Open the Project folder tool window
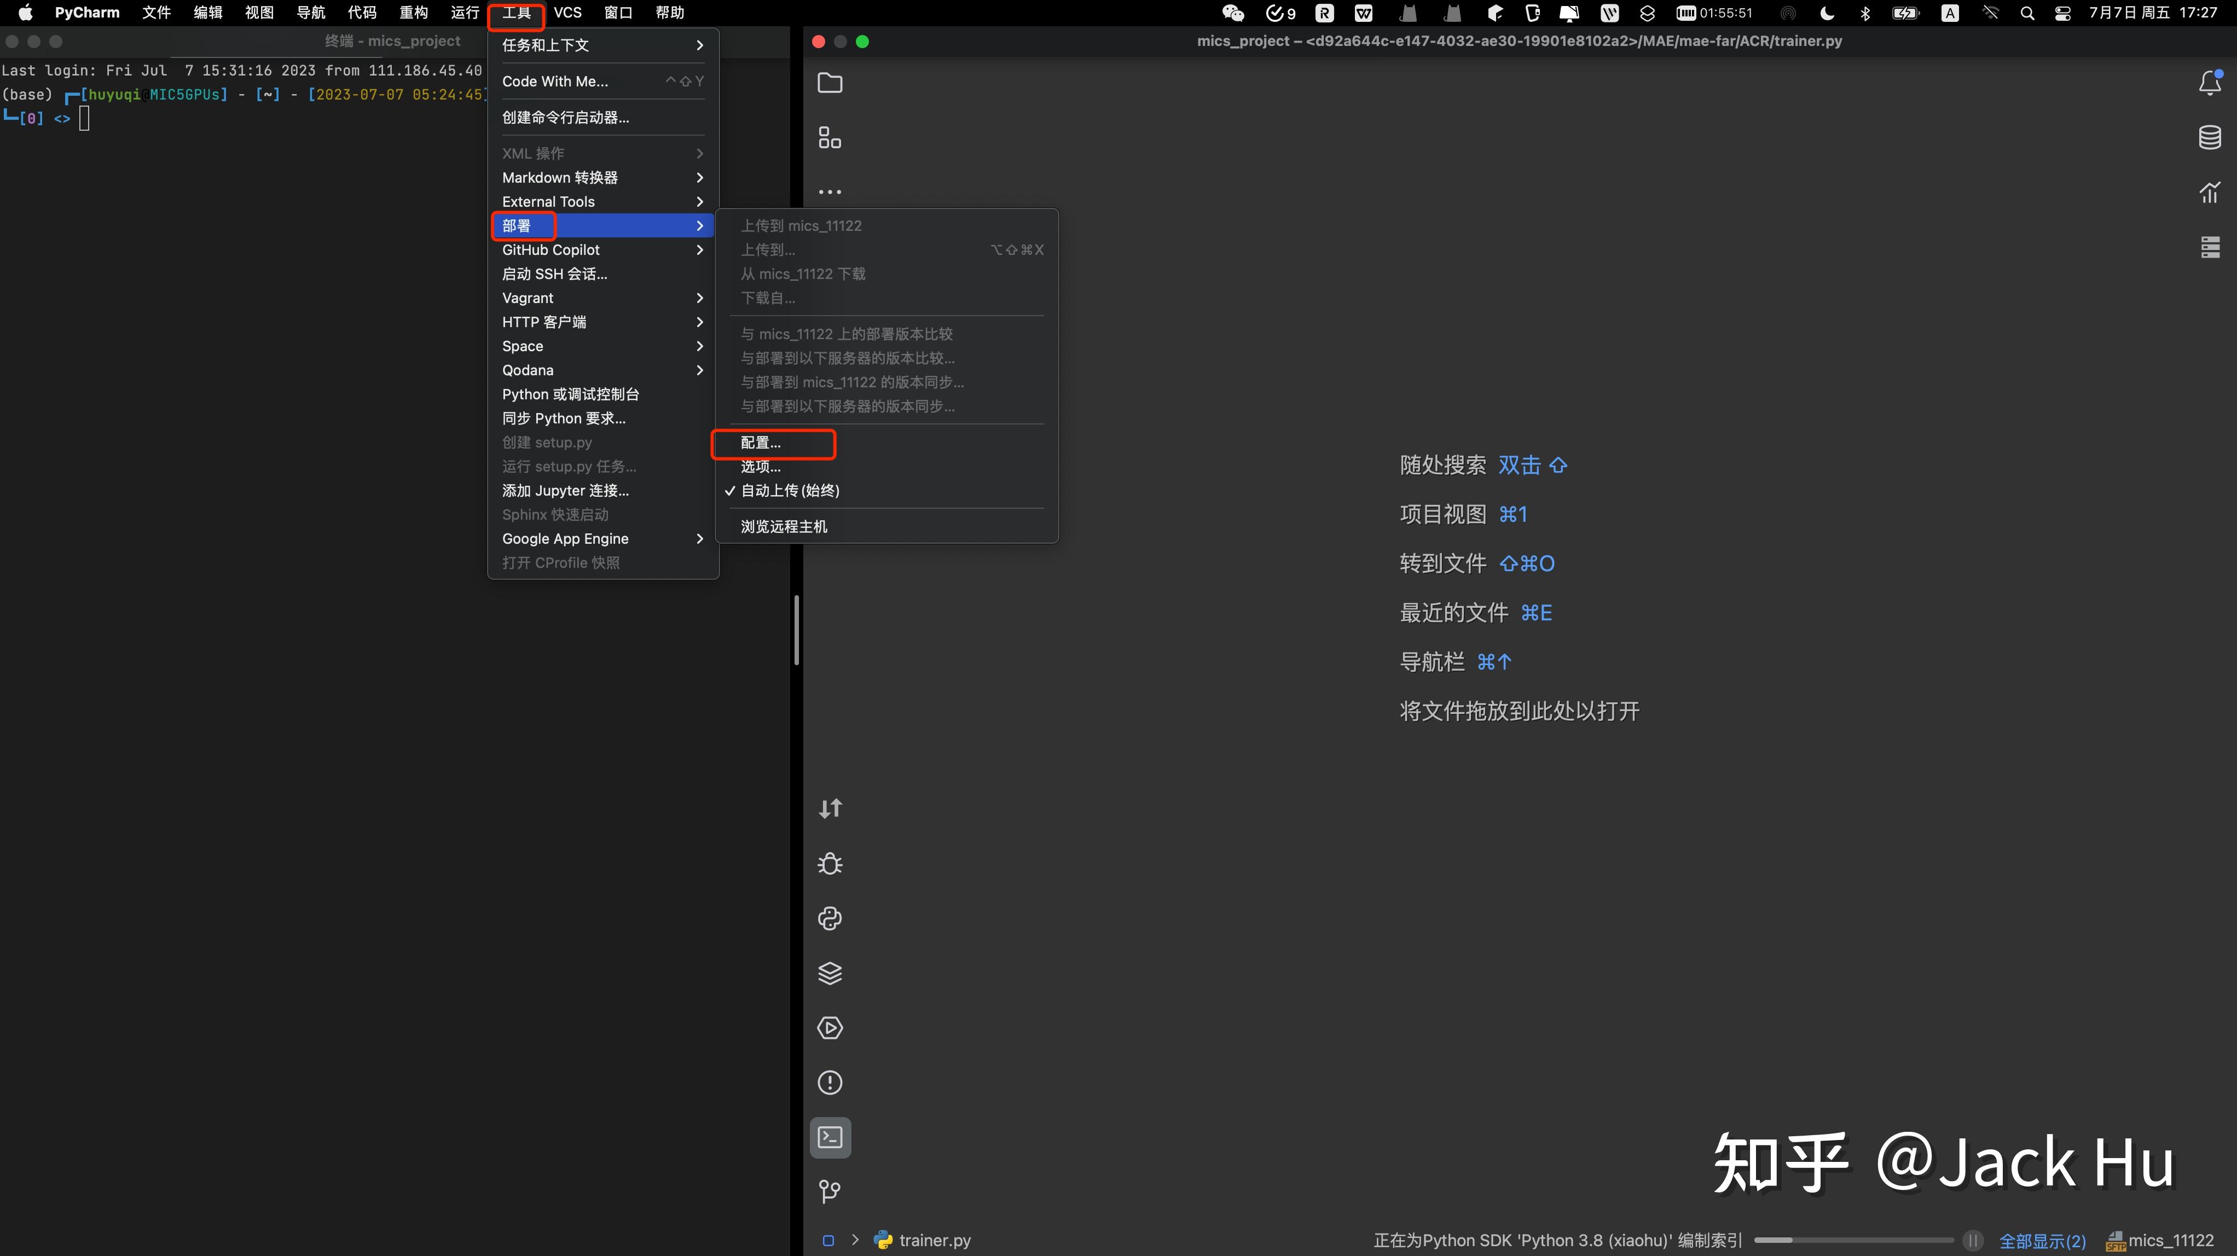Viewport: 2237px width, 1256px height. point(830,83)
